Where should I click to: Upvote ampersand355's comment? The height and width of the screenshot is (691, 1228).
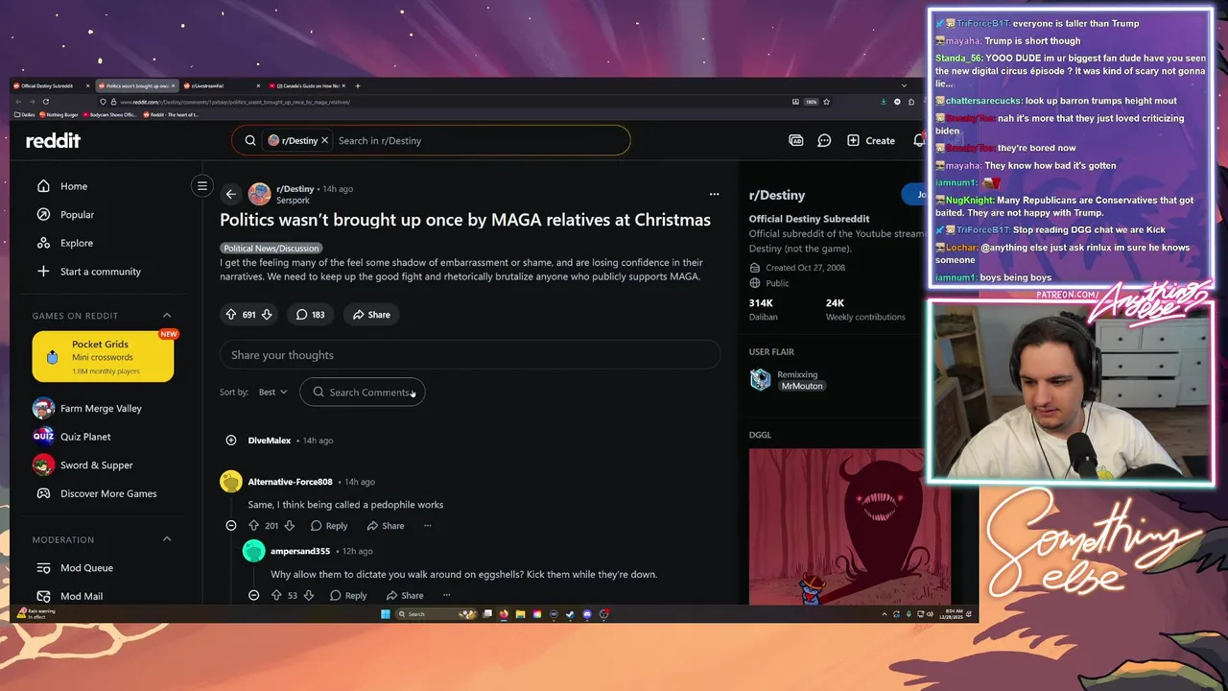[x=276, y=595]
